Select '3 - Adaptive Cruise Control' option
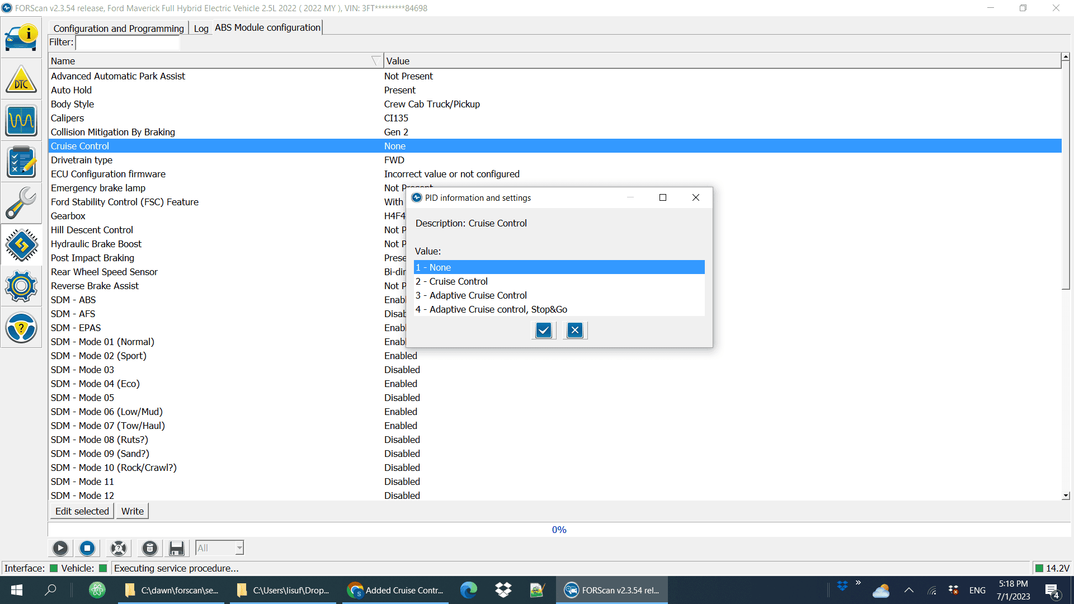The width and height of the screenshot is (1074, 604). (559, 295)
